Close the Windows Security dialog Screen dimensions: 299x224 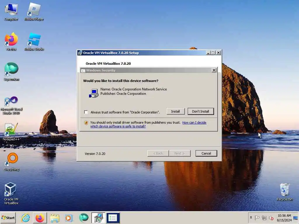click(x=214, y=70)
